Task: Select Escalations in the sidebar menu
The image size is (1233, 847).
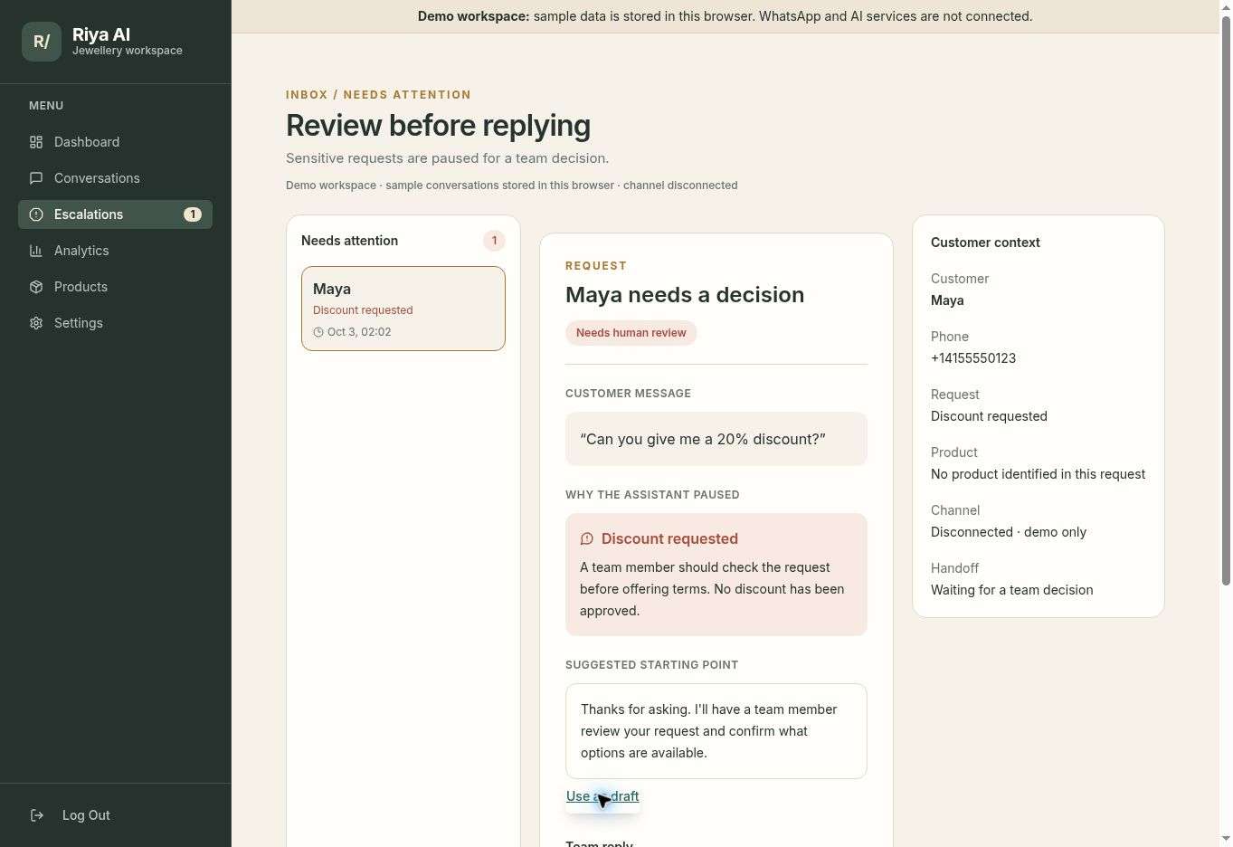Action: pos(115,214)
